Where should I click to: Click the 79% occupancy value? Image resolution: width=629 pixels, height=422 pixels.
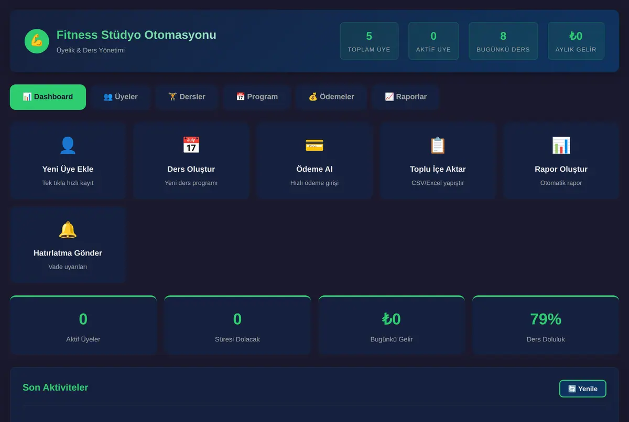pyautogui.click(x=546, y=319)
